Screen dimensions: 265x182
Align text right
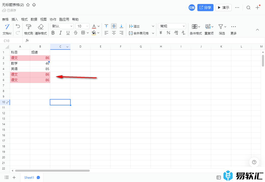tap(121, 33)
